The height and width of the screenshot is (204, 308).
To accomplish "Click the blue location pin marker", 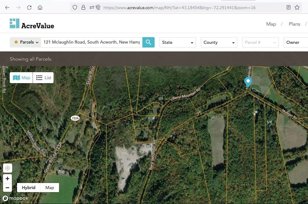I will [248, 82].
